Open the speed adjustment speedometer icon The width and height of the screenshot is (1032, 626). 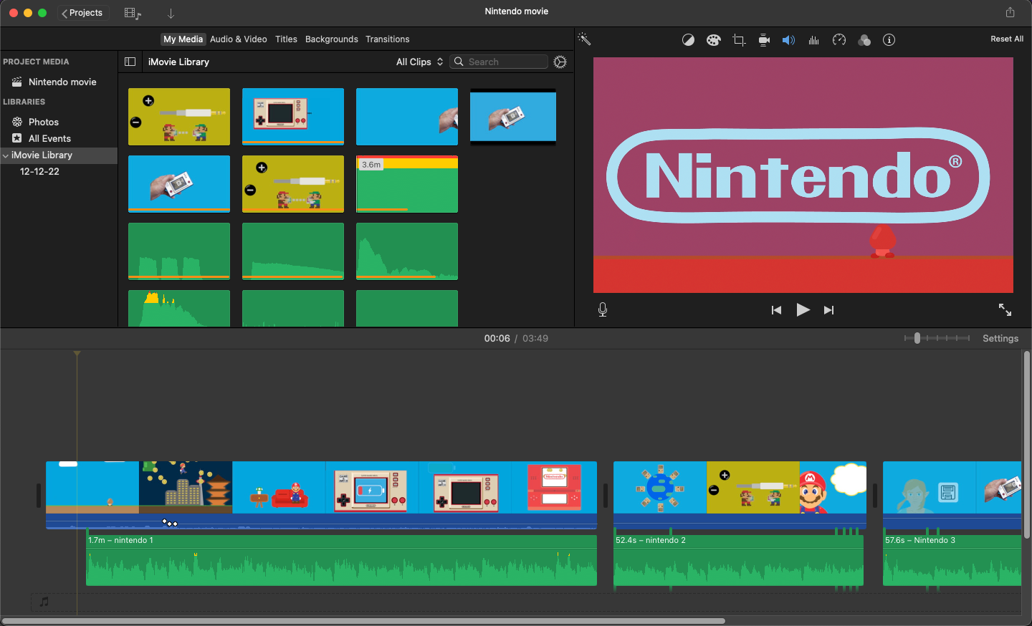point(839,40)
